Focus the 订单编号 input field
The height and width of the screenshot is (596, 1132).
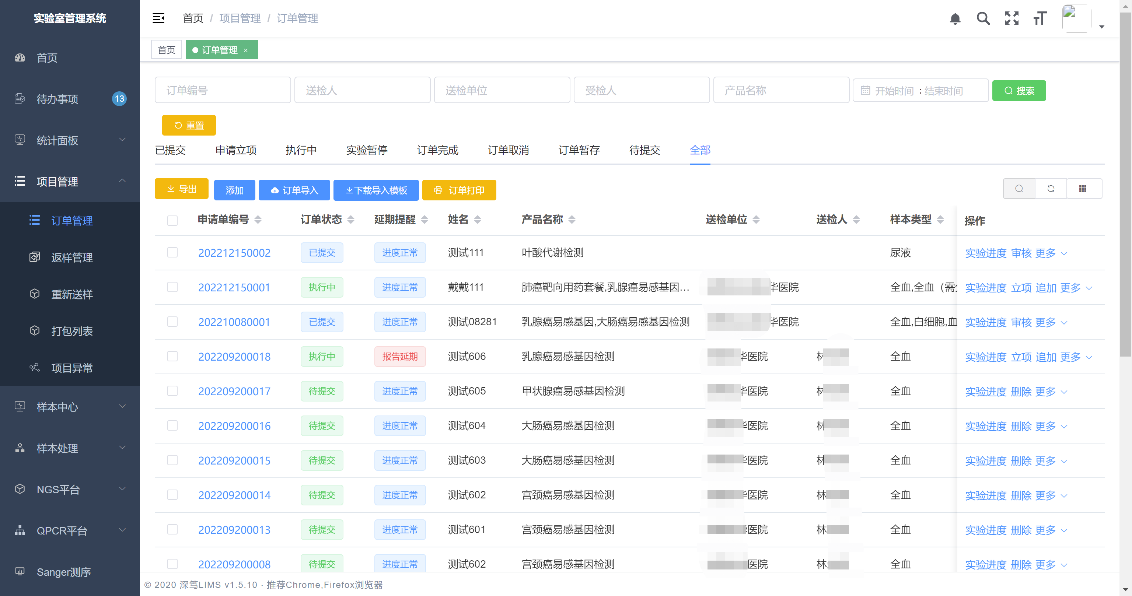[222, 91]
